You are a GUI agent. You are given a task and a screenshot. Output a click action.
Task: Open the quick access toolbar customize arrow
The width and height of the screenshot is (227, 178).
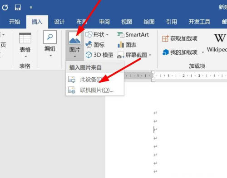click(31, 7)
